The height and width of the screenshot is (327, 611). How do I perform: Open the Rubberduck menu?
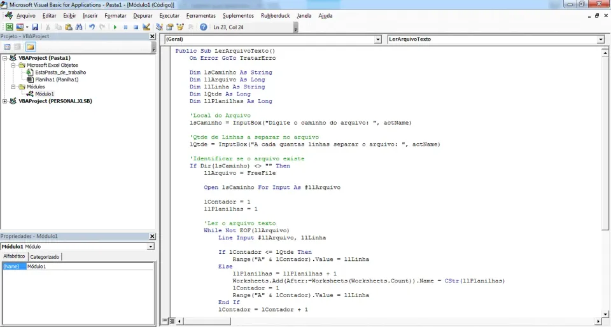tap(275, 15)
